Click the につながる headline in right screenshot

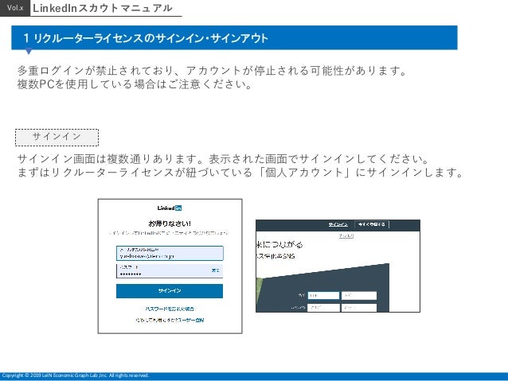(279, 244)
